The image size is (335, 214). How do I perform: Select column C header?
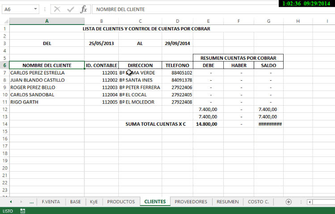(140, 21)
